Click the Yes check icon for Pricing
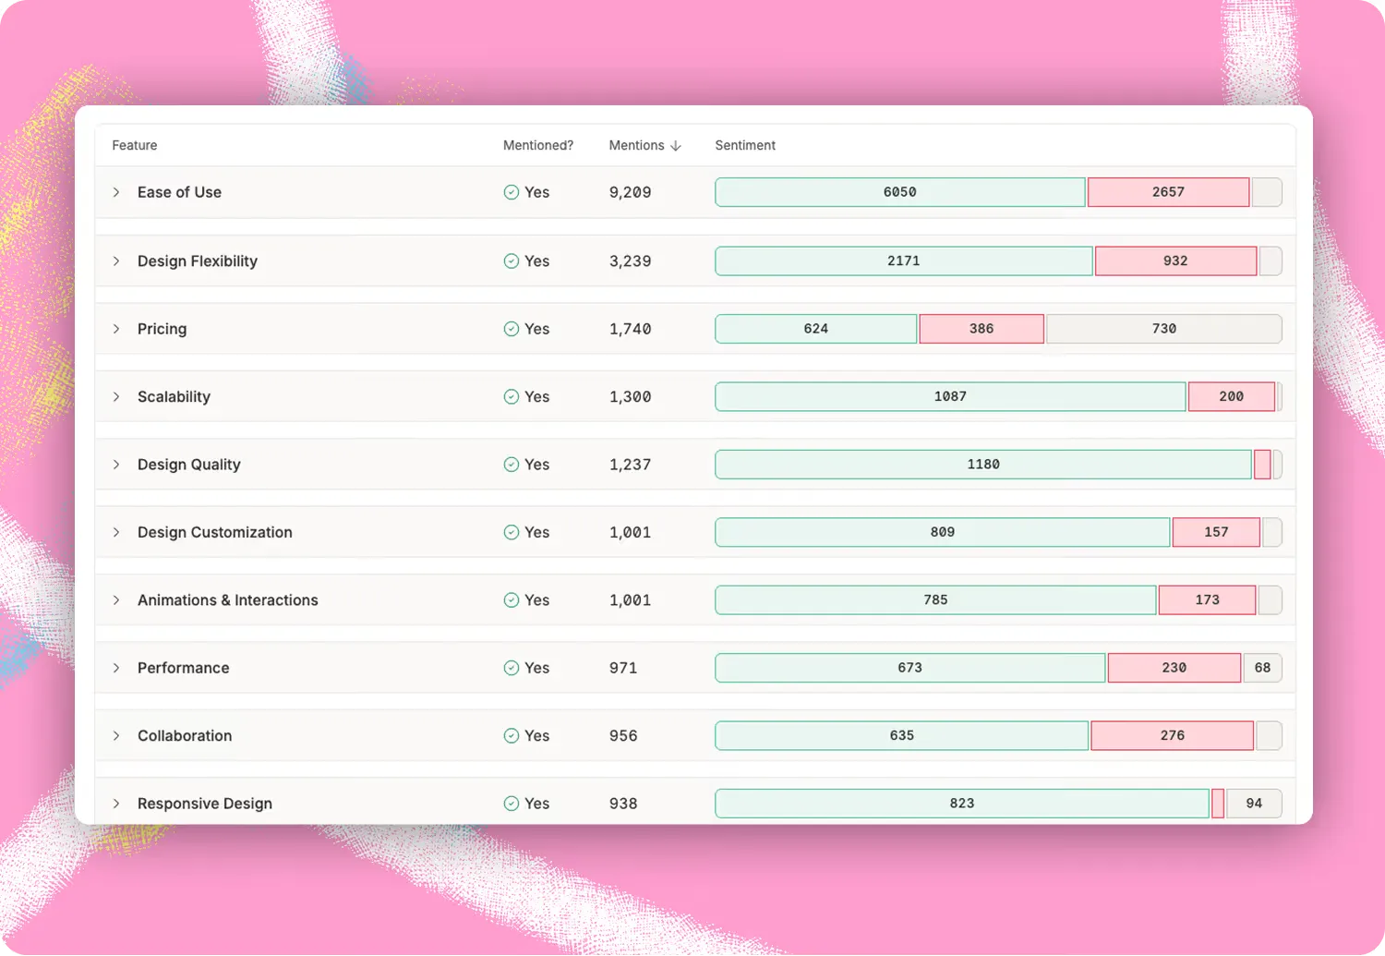Screen dimensions: 1385x956 [x=512, y=329]
